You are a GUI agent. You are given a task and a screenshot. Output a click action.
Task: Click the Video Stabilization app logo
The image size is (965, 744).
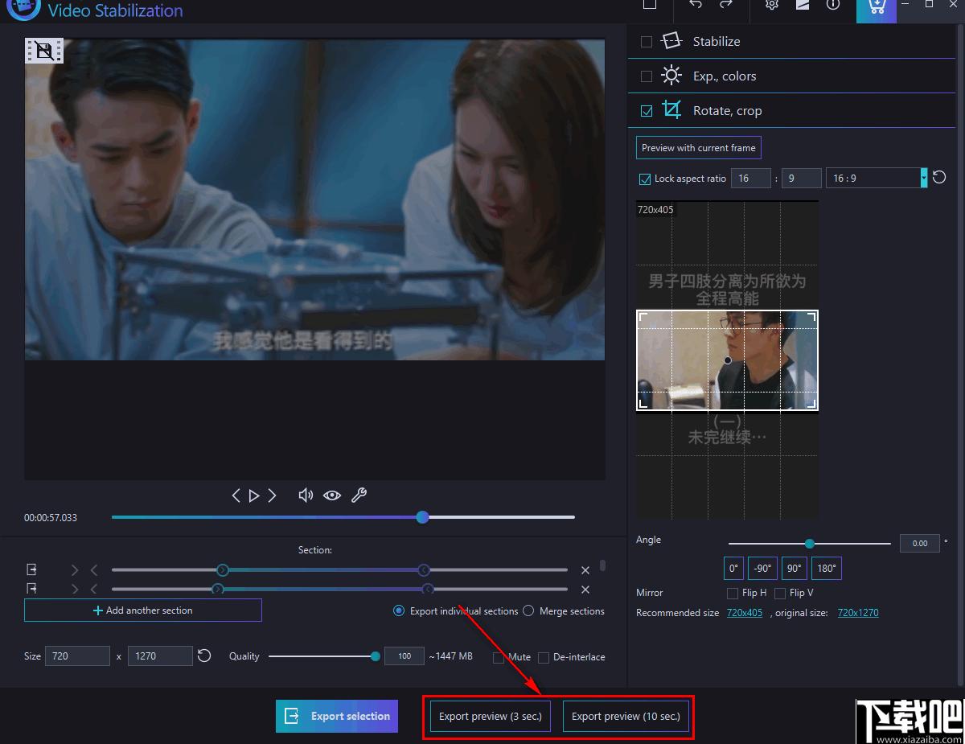23,9
